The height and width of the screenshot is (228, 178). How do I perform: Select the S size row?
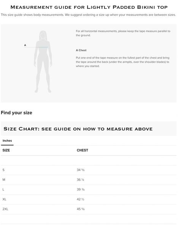click(89, 170)
